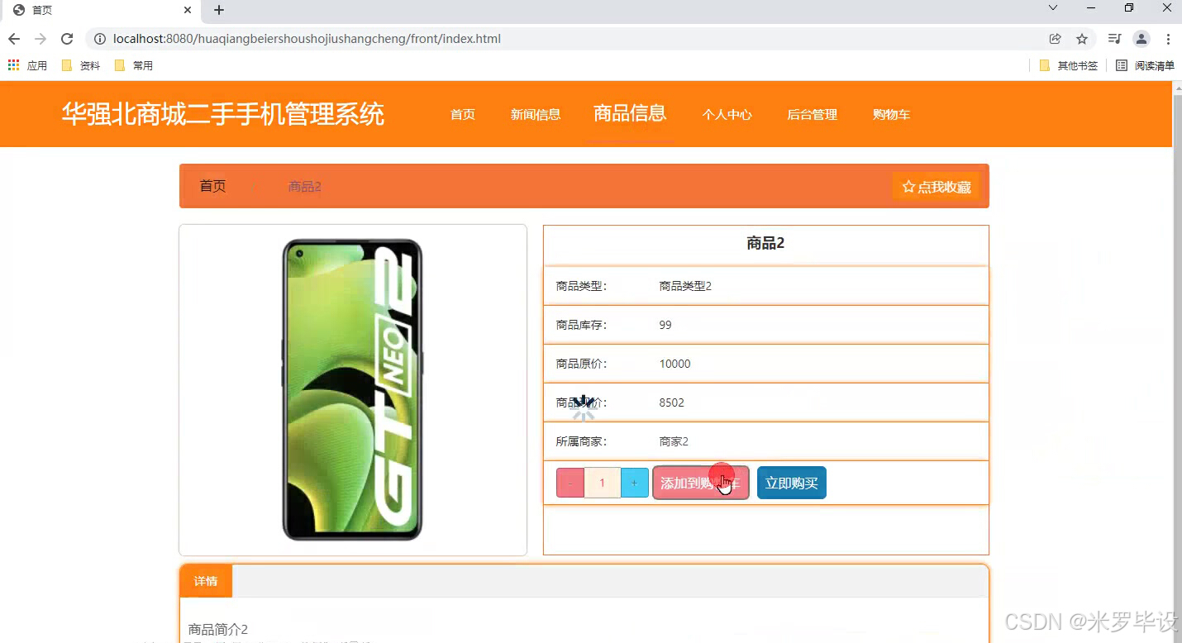Viewport: 1182px width, 643px height.
Task: Open the 资料 bookmark folder
Action: [x=81, y=65]
